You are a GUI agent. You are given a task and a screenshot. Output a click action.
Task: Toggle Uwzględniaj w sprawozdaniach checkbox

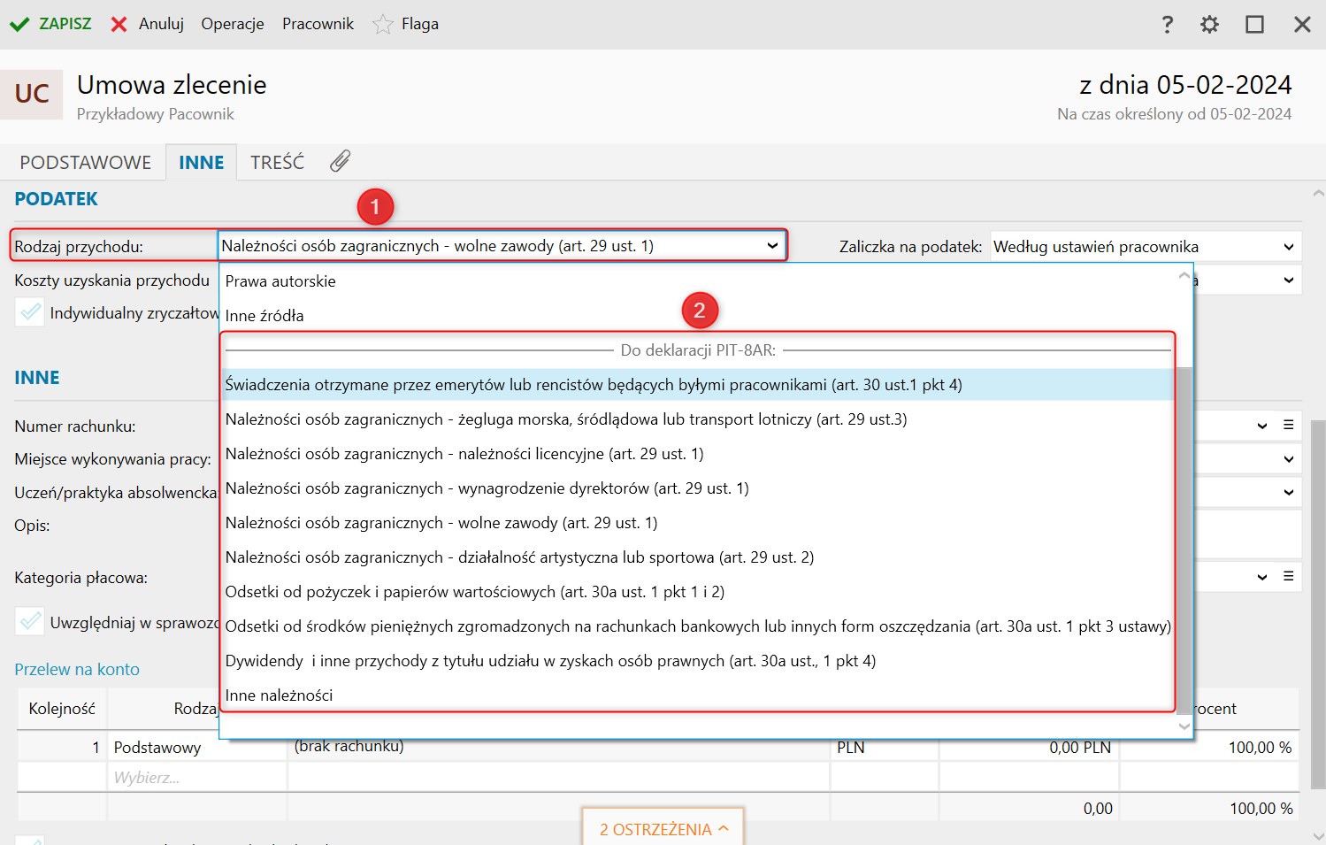pos(30,622)
